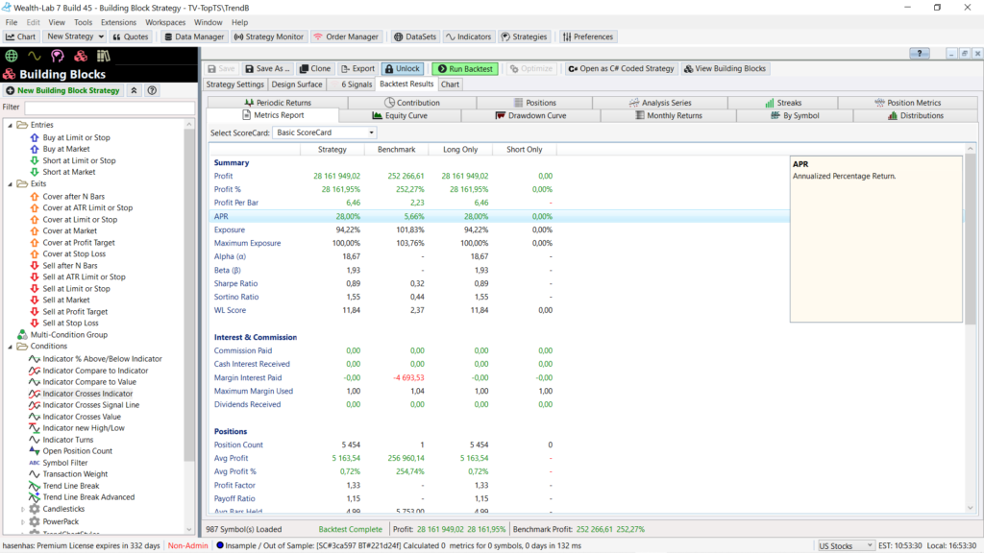This screenshot has width=984, height=553.
Task: Open the Indicators toolbar button
Action: tap(468, 36)
